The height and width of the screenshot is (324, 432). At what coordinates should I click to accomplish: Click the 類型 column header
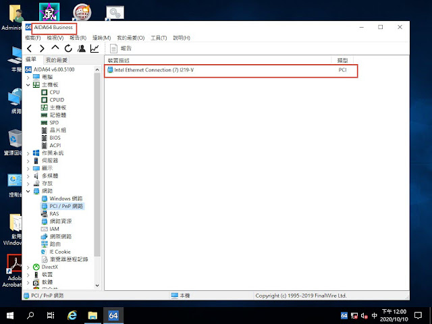click(x=342, y=60)
